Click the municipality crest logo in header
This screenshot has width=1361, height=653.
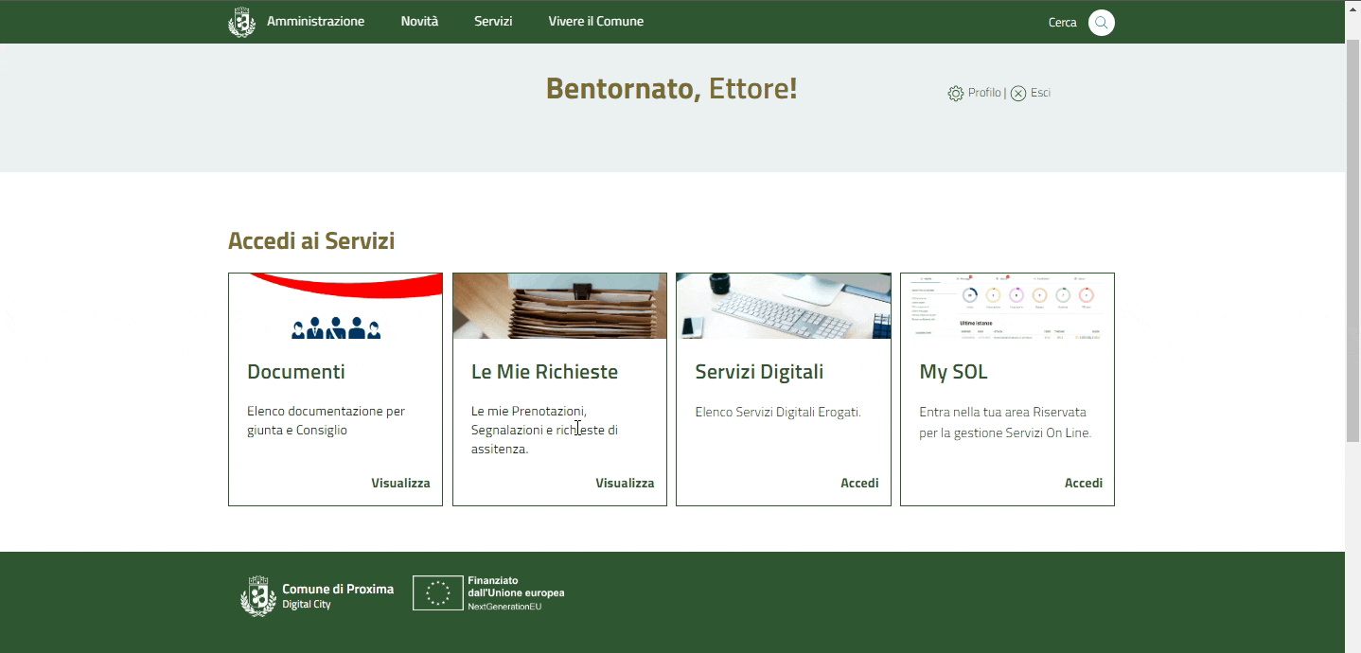click(242, 22)
